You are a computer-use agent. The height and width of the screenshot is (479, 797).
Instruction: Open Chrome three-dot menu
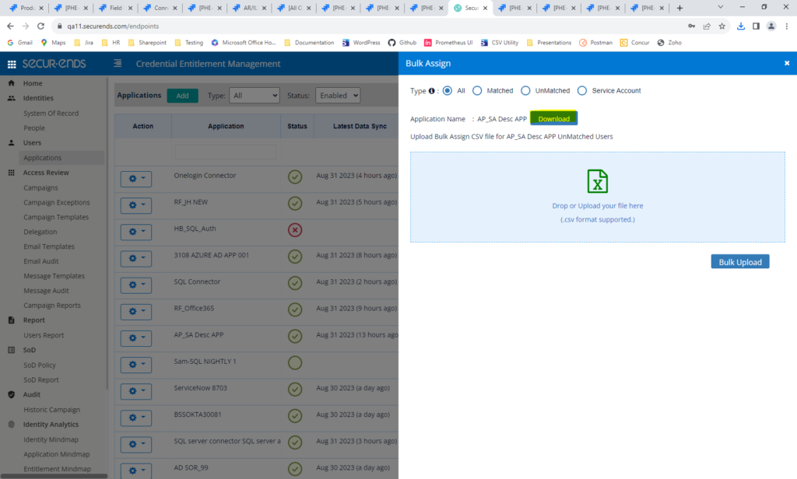coord(786,26)
